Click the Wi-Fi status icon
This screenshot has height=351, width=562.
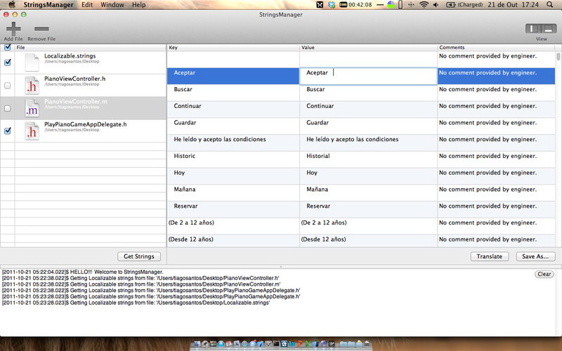pyautogui.click(x=424, y=5)
